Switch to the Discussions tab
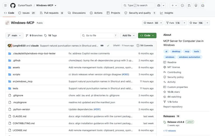 click(77, 13)
